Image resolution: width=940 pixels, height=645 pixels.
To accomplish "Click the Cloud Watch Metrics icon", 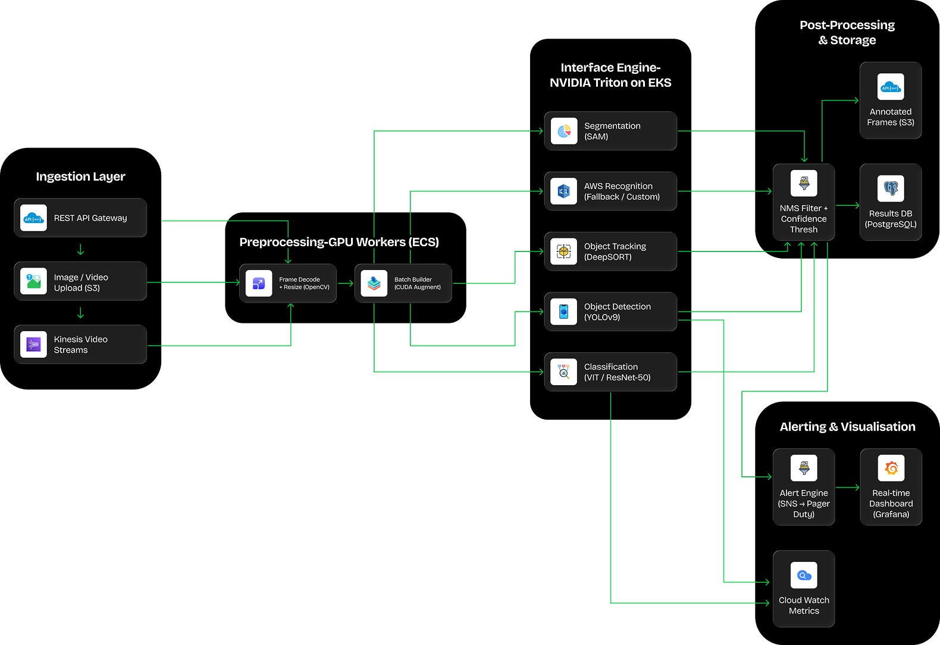I will [x=804, y=575].
